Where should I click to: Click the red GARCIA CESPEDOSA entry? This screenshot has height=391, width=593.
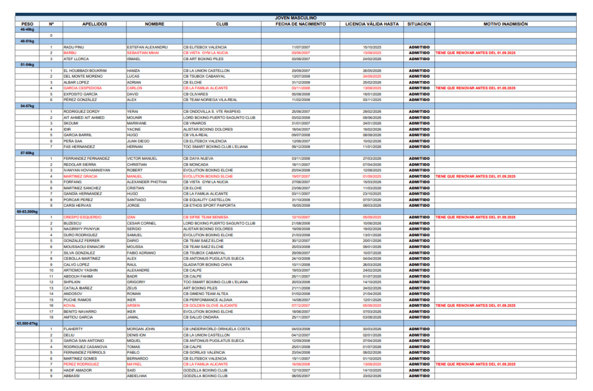click(83, 88)
